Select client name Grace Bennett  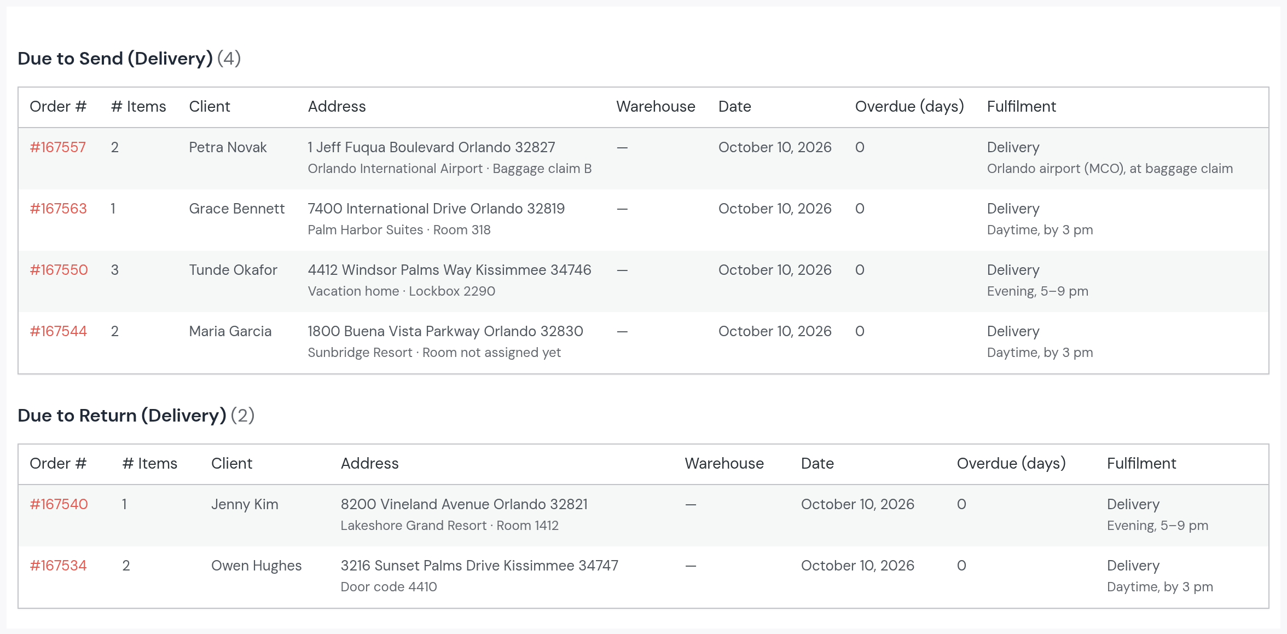pyautogui.click(x=236, y=209)
